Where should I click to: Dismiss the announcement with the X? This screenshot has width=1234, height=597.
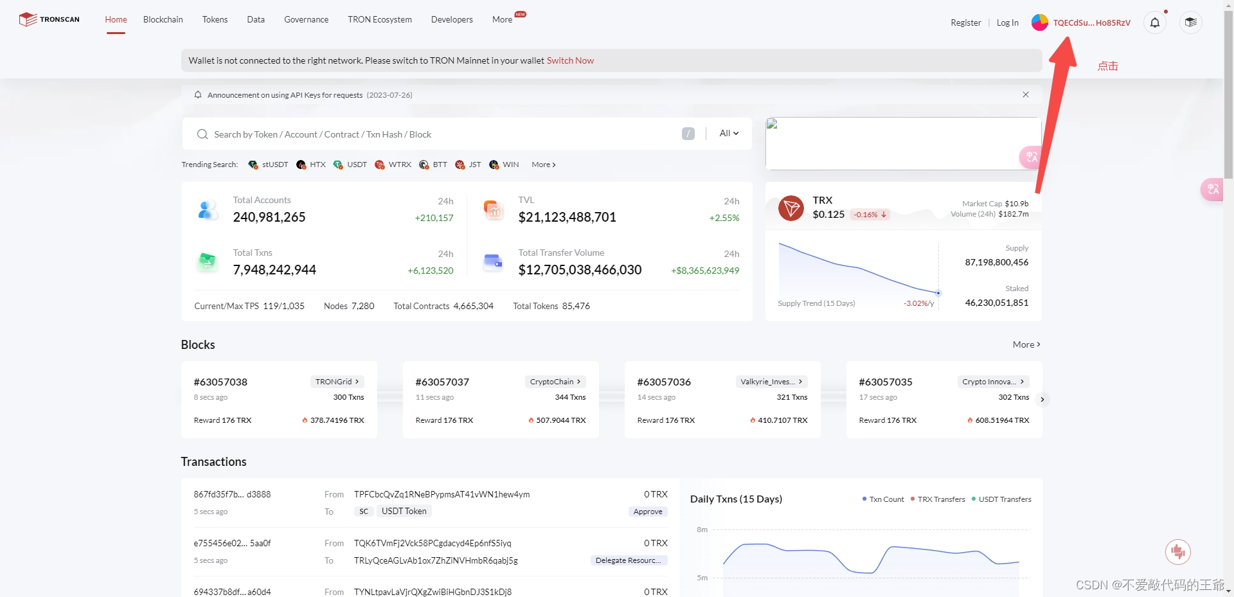[1026, 94]
